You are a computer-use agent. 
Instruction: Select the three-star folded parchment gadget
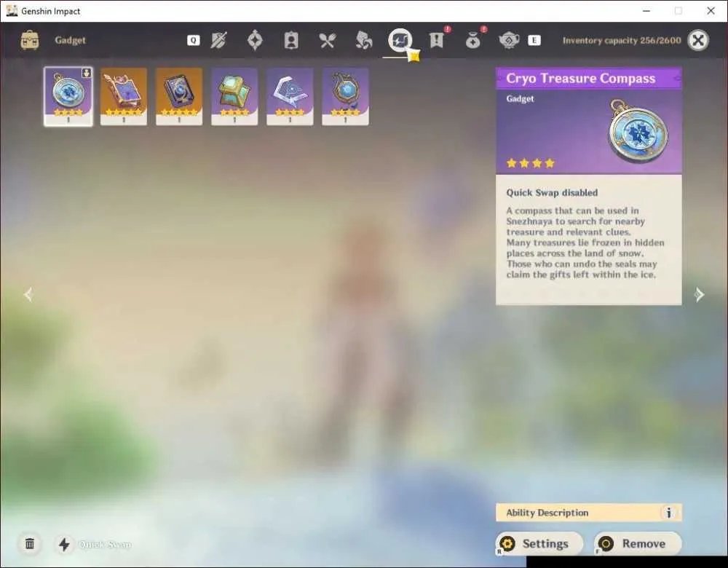point(290,97)
